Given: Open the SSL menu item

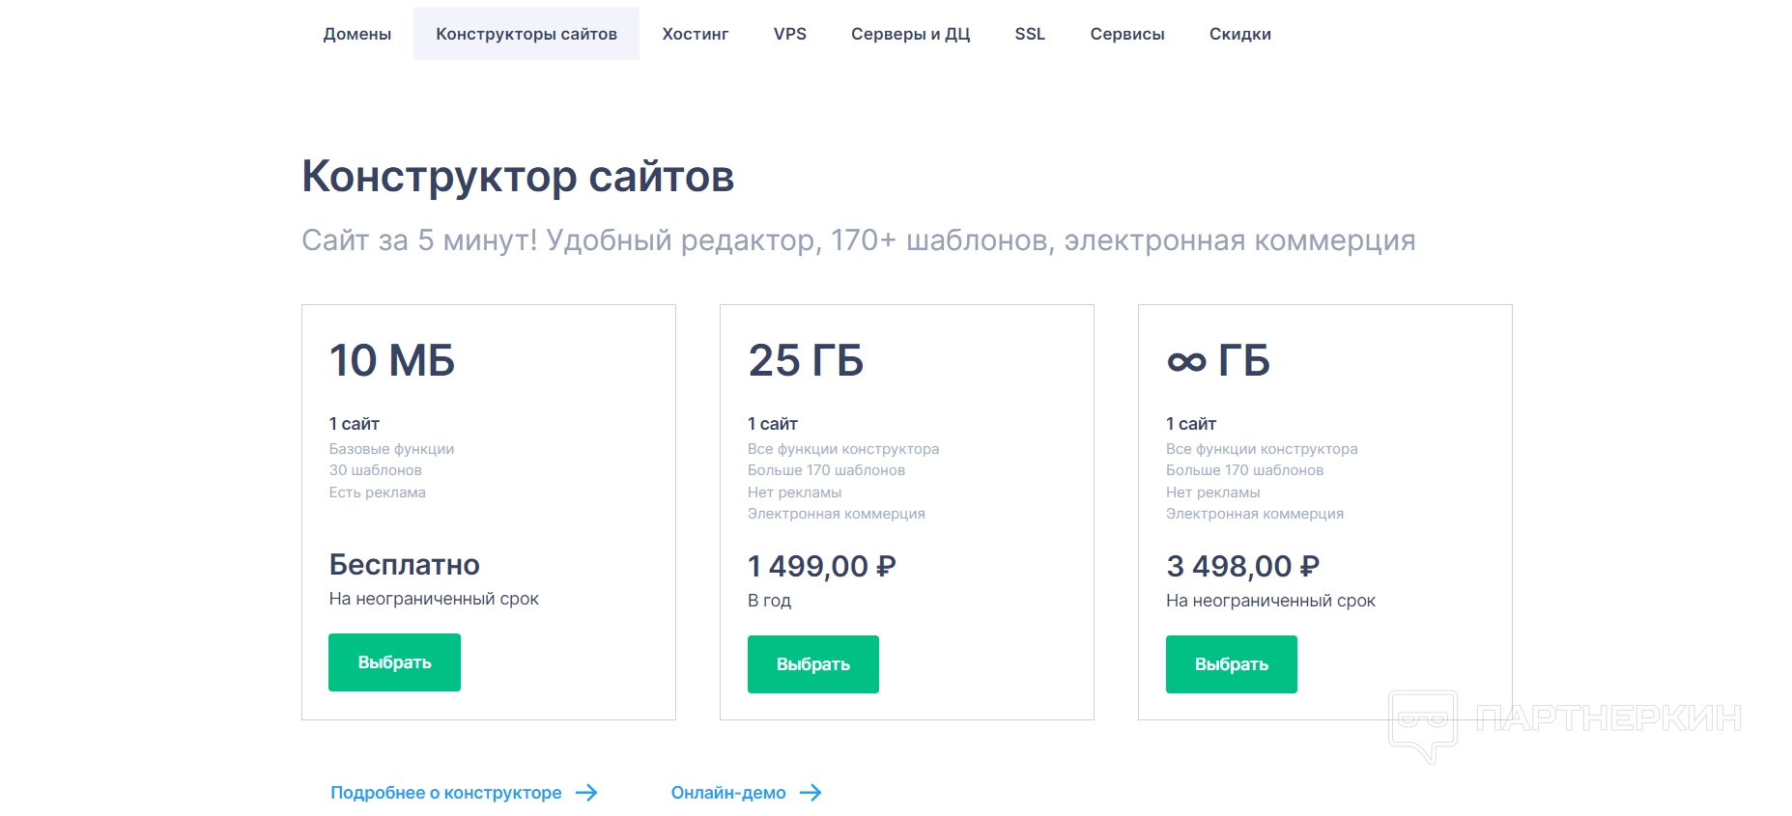Looking at the screenshot, I should [x=1030, y=34].
